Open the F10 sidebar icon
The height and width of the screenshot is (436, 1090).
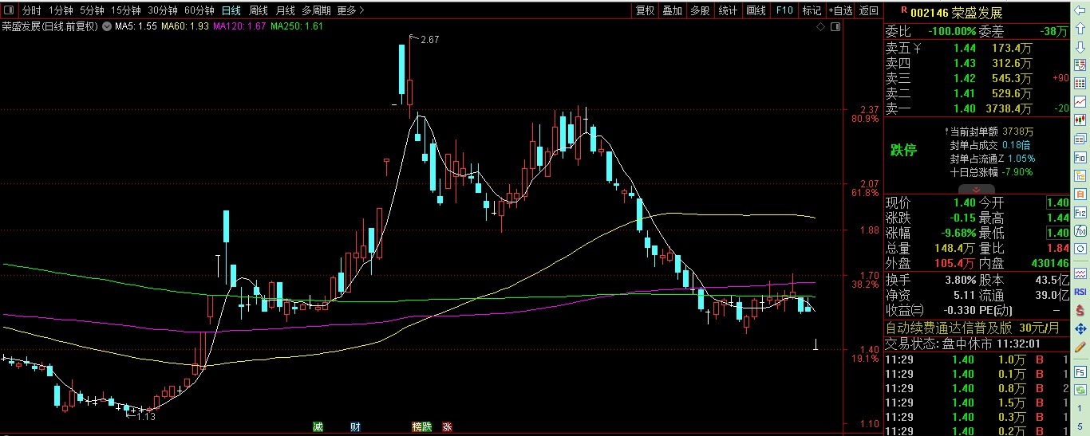tap(1080, 158)
